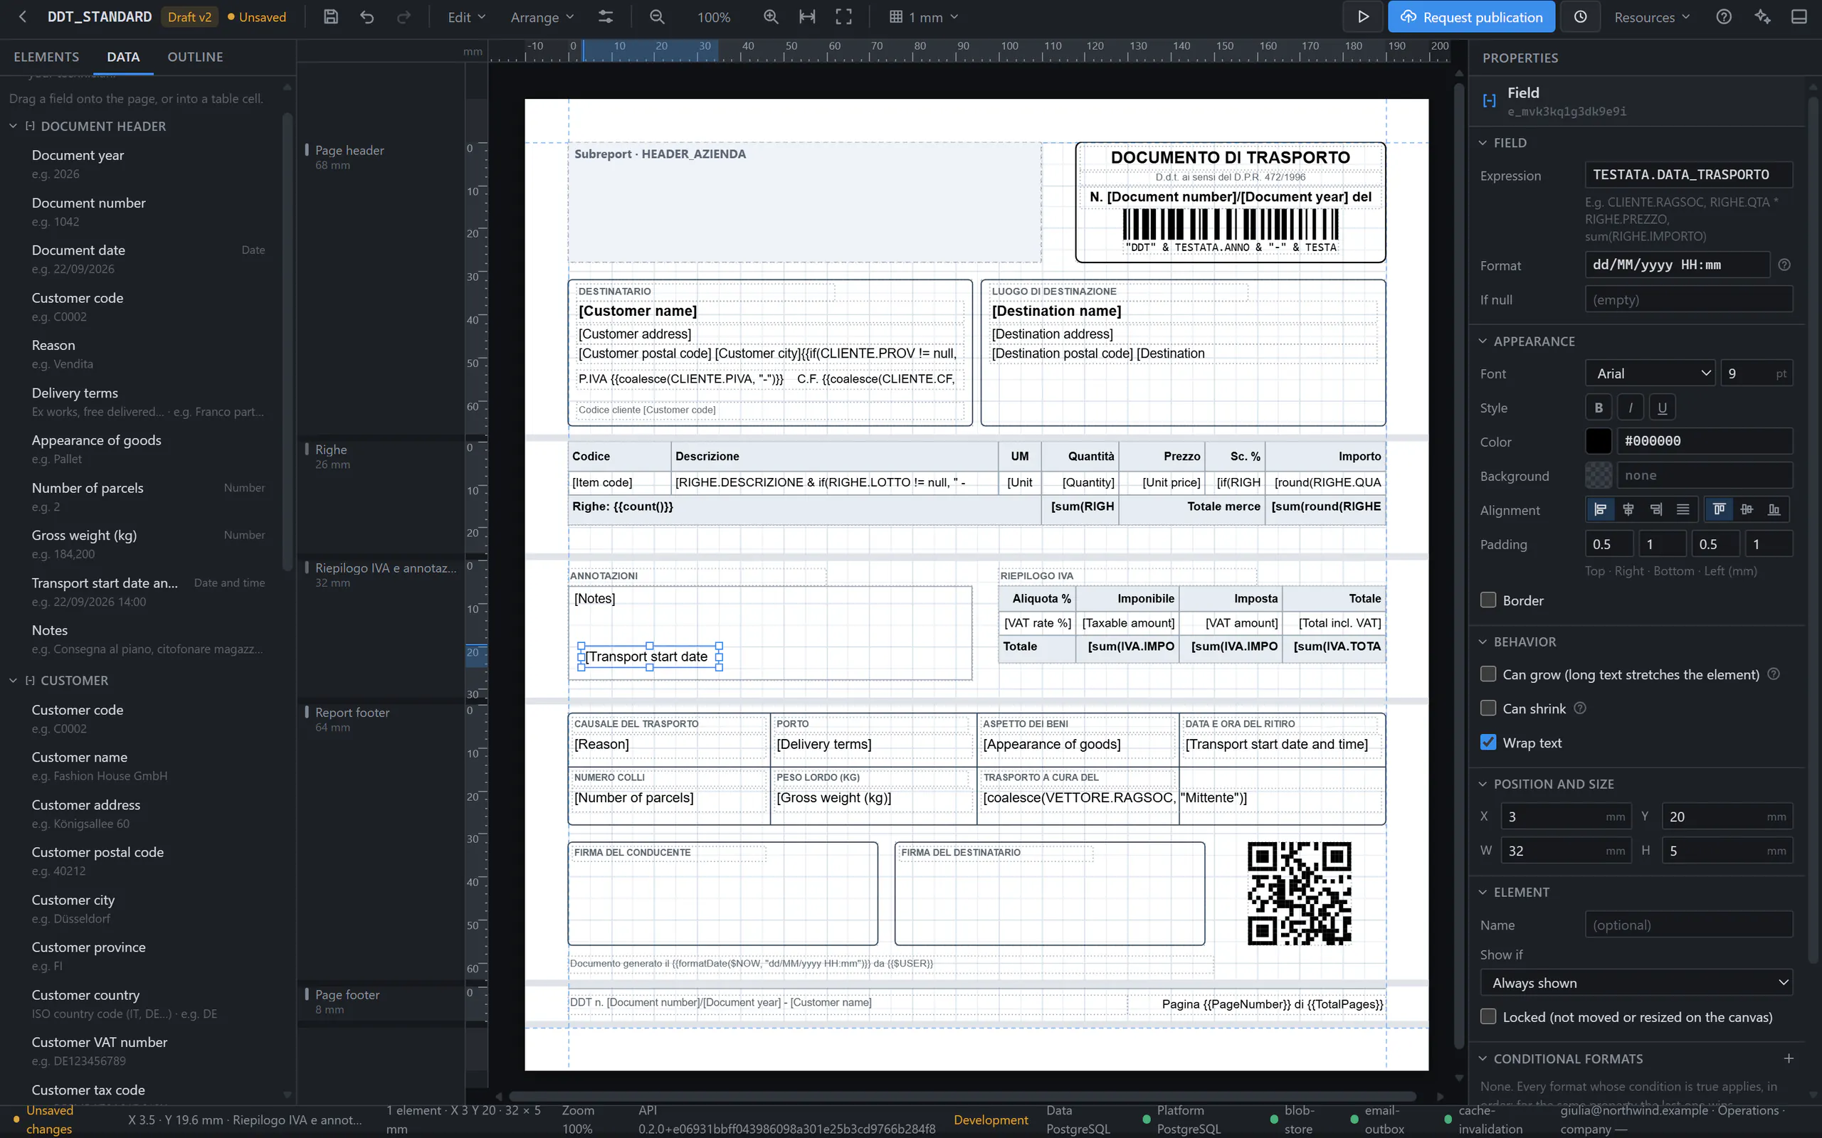Image resolution: width=1822 pixels, height=1138 pixels.
Task: Click the save icon in the toolbar
Action: pos(330,16)
